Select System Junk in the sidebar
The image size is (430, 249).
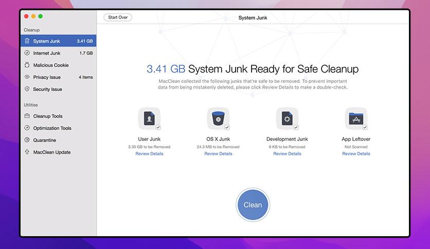point(59,41)
